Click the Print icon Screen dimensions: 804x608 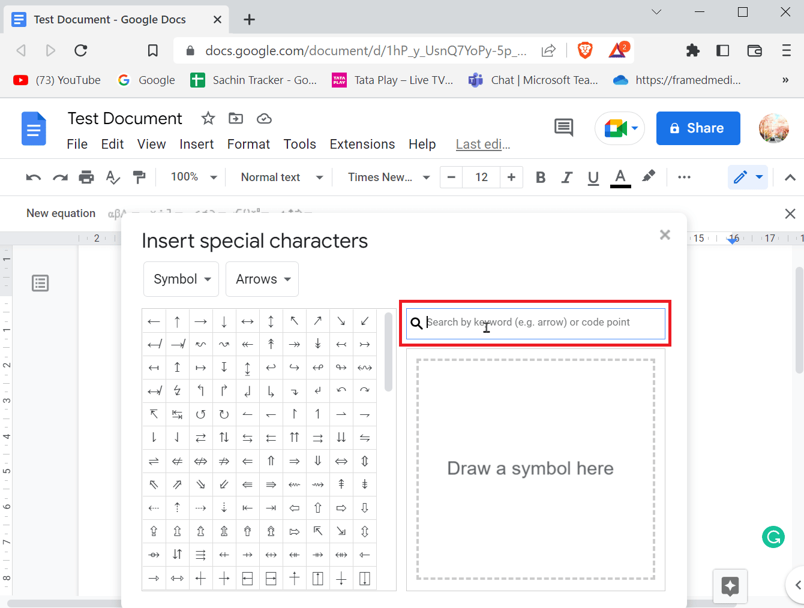click(x=86, y=177)
